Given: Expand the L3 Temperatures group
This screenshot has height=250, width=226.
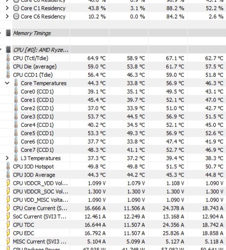Looking at the screenshot, I should (7, 158).
